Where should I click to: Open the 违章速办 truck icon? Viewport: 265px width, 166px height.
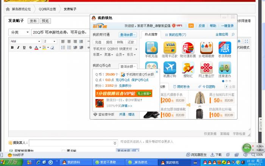(x=224, y=68)
